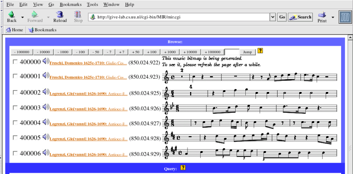Check the box for entry 400003
The height and width of the screenshot is (174, 353).
[x=15, y=108]
